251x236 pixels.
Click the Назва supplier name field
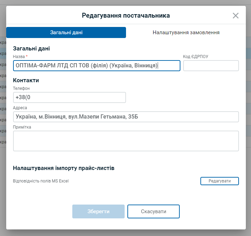coord(97,66)
